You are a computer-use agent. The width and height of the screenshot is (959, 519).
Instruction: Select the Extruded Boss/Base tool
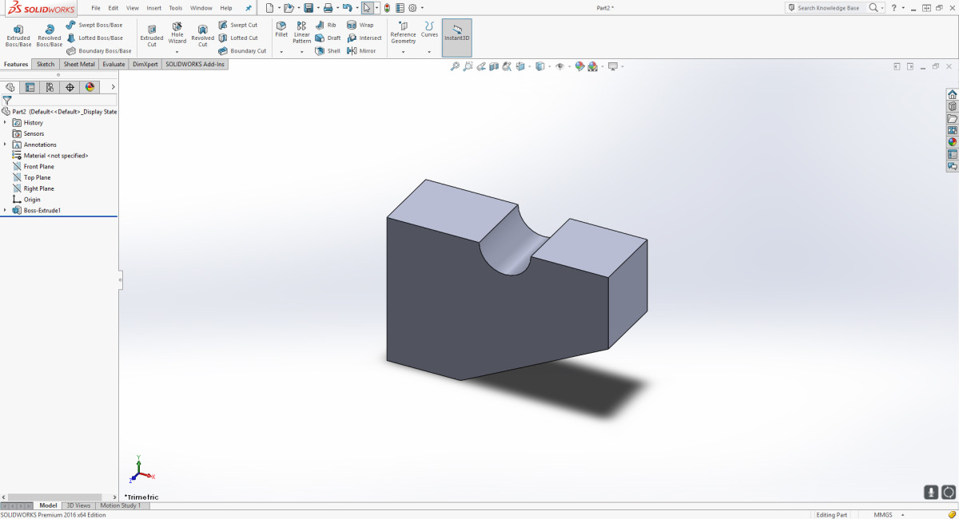coord(18,34)
